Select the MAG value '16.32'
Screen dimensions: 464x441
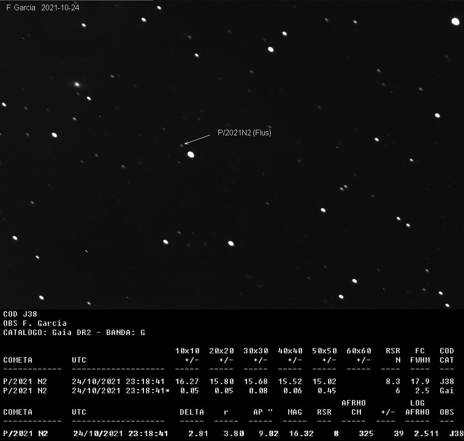point(301,434)
